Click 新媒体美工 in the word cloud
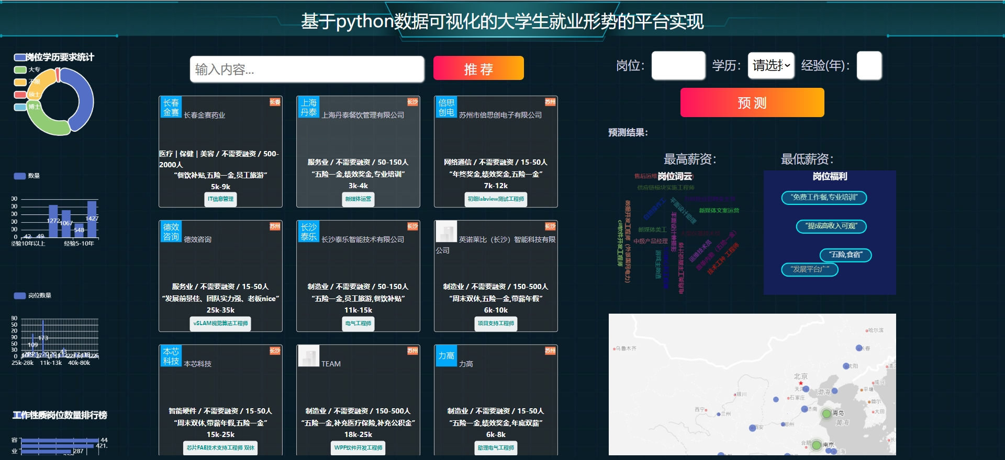 [x=652, y=230]
